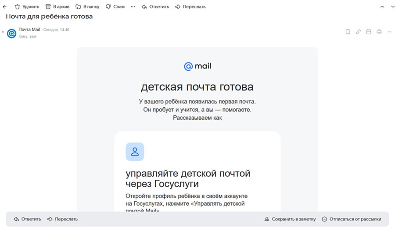Open the more actions ellipsis in top toolbar
This screenshot has width=395, height=228.
[x=133, y=7]
